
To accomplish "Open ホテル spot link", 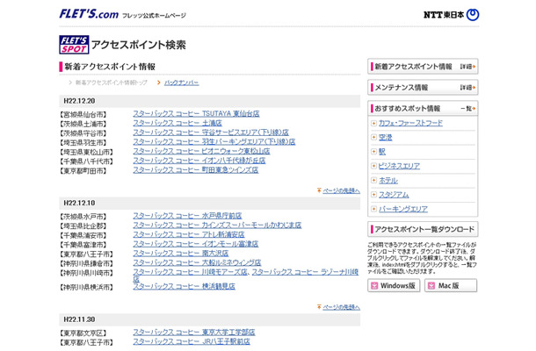I will [388, 180].
